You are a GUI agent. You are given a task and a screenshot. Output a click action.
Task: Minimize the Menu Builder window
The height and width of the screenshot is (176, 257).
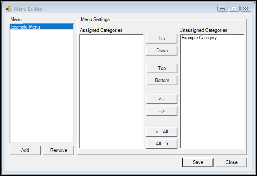(x=223, y=9)
